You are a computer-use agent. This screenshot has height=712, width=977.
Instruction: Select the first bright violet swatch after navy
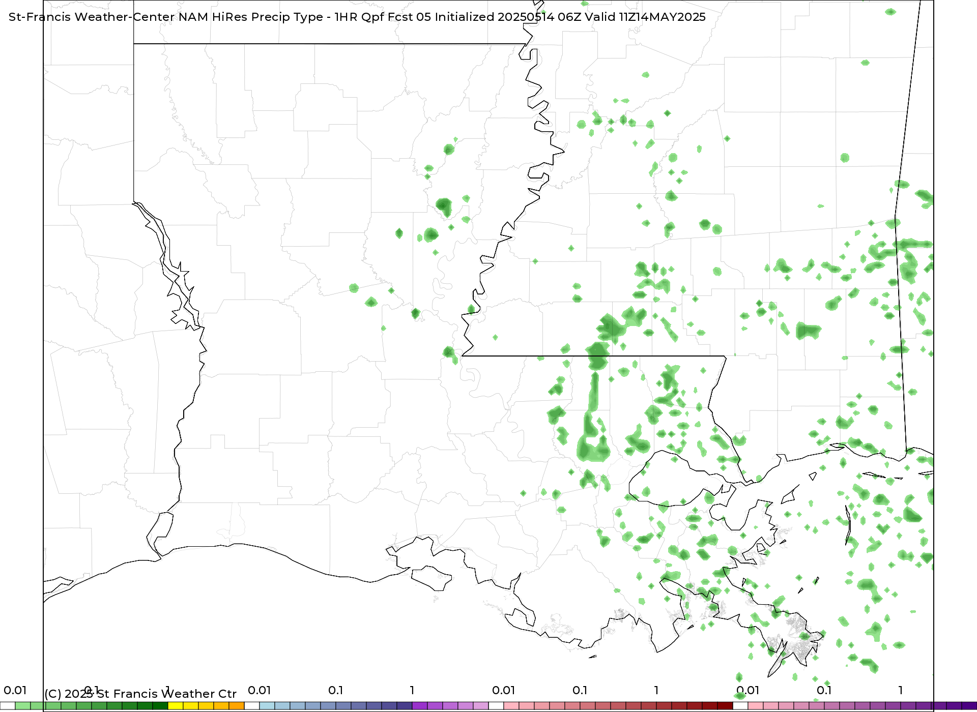pos(420,706)
